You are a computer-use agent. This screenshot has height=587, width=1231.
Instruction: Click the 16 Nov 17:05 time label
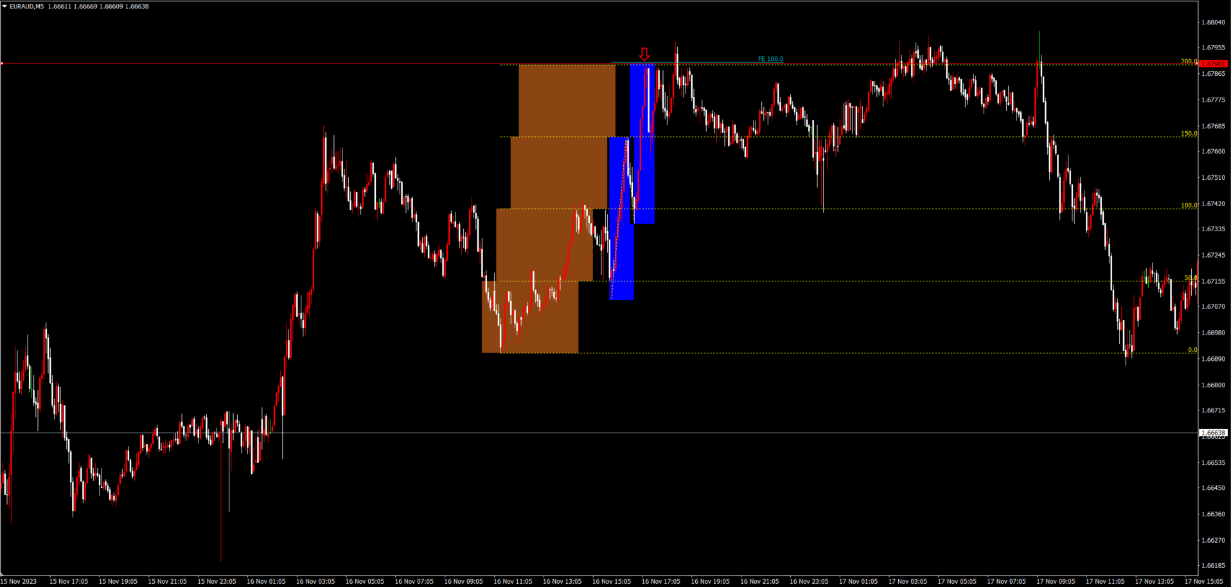(x=661, y=581)
